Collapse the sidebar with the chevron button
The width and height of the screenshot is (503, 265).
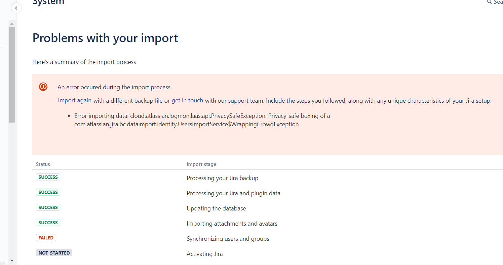pos(16,8)
